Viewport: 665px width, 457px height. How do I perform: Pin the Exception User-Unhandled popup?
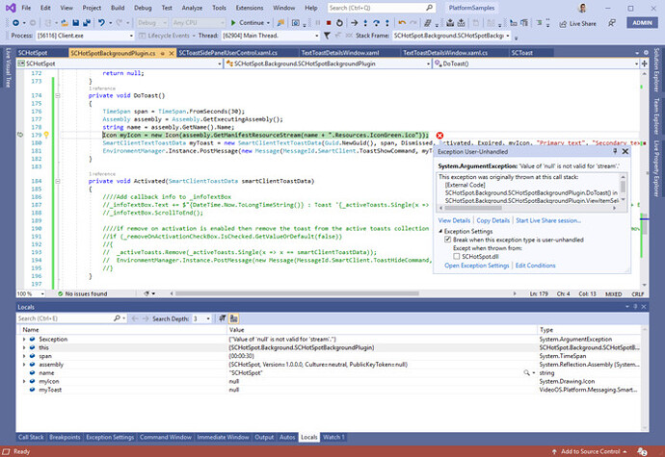click(613, 151)
